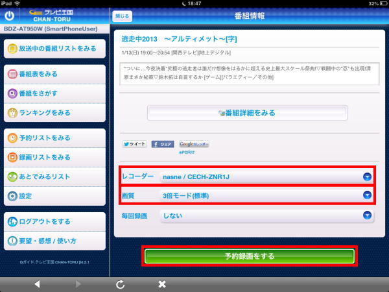
Task: Click the orange clock icon for 予約リストをみる
Action: (x=12, y=138)
